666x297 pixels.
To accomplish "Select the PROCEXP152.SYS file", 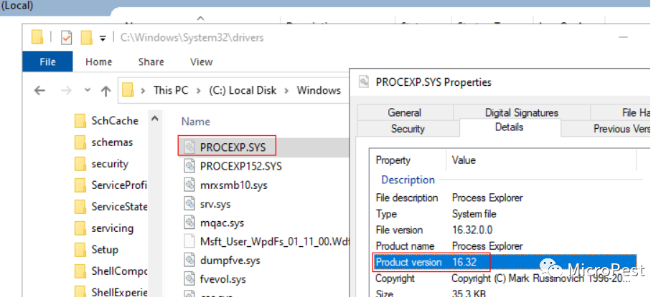I will click(241, 166).
